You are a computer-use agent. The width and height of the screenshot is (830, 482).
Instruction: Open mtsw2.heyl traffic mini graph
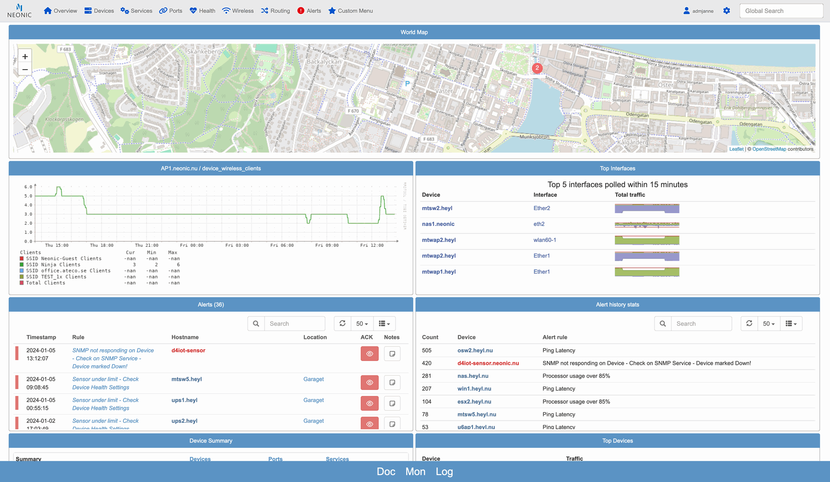[647, 209]
